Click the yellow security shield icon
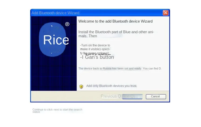Image resolution: width=201 pixels, height=127 pixels. point(81,86)
